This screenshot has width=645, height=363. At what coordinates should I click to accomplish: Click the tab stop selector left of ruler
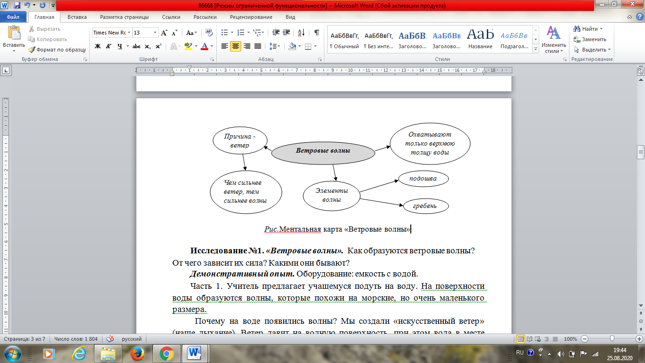point(7,70)
